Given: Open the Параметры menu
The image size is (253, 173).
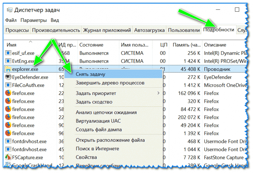Looking at the screenshot, I should [x=34, y=20].
